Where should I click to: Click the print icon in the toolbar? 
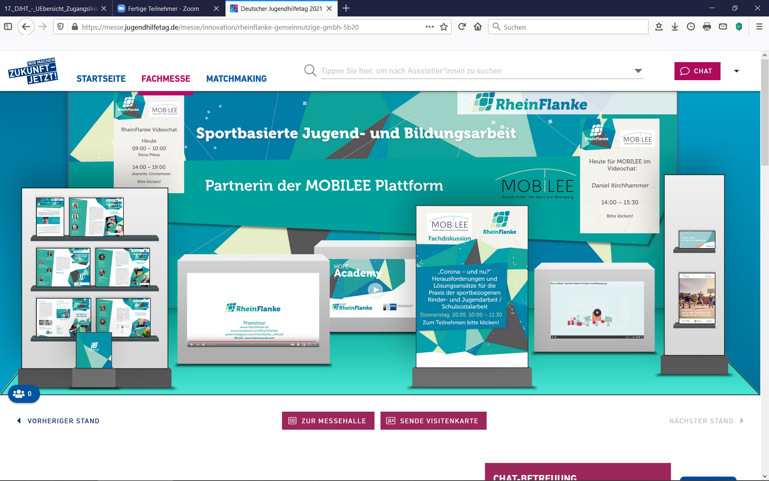pos(707,27)
